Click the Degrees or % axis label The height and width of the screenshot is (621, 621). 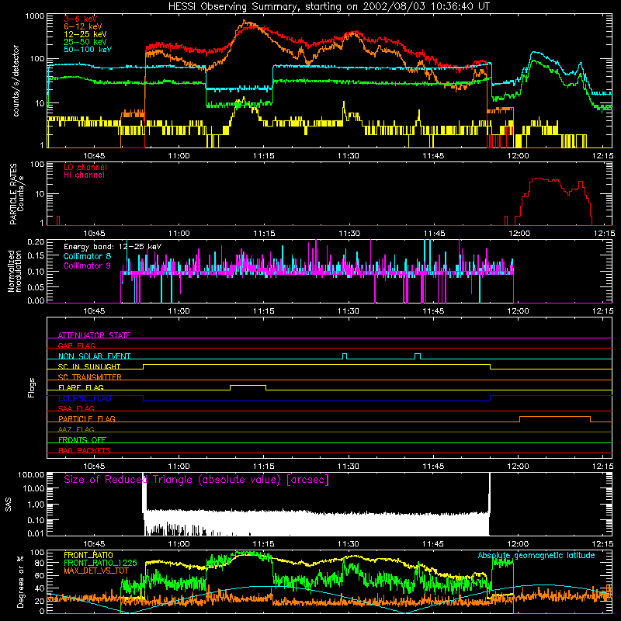point(20,582)
